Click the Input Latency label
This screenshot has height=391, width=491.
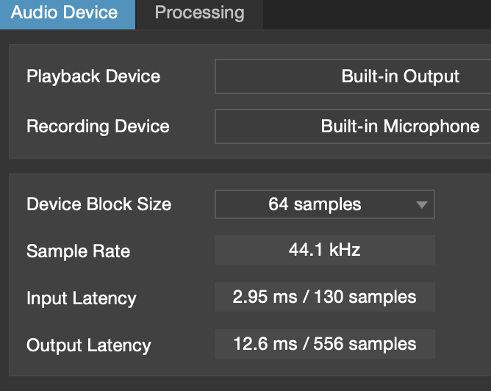(x=82, y=298)
